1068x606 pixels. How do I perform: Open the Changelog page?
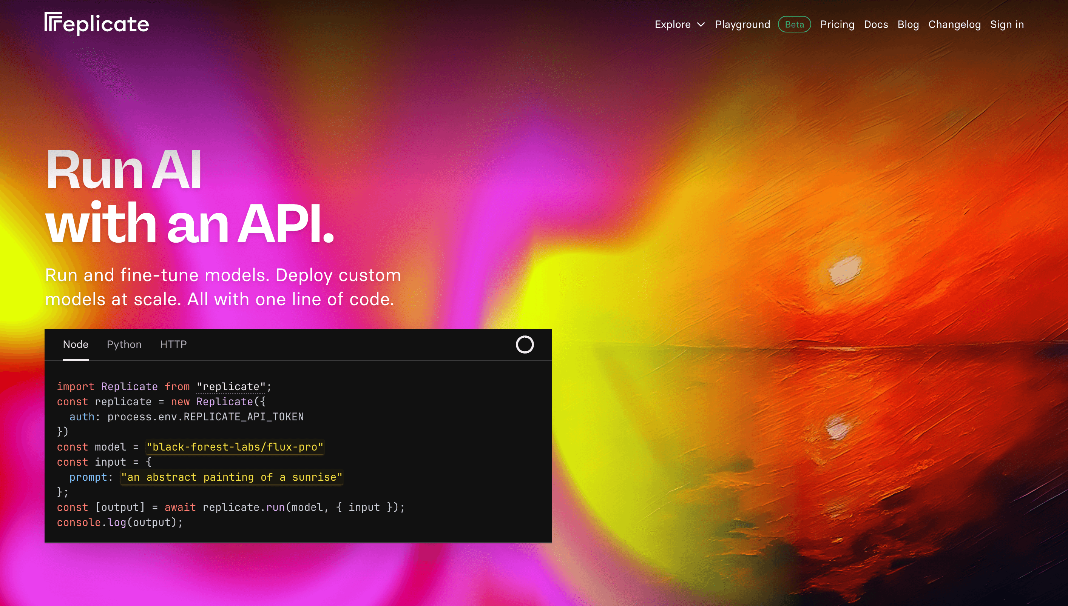coord(954,25)
